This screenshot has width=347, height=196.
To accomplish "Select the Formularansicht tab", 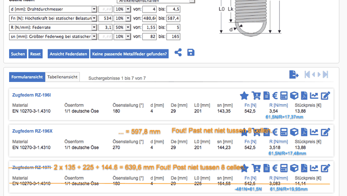I will tap(27, 77).
